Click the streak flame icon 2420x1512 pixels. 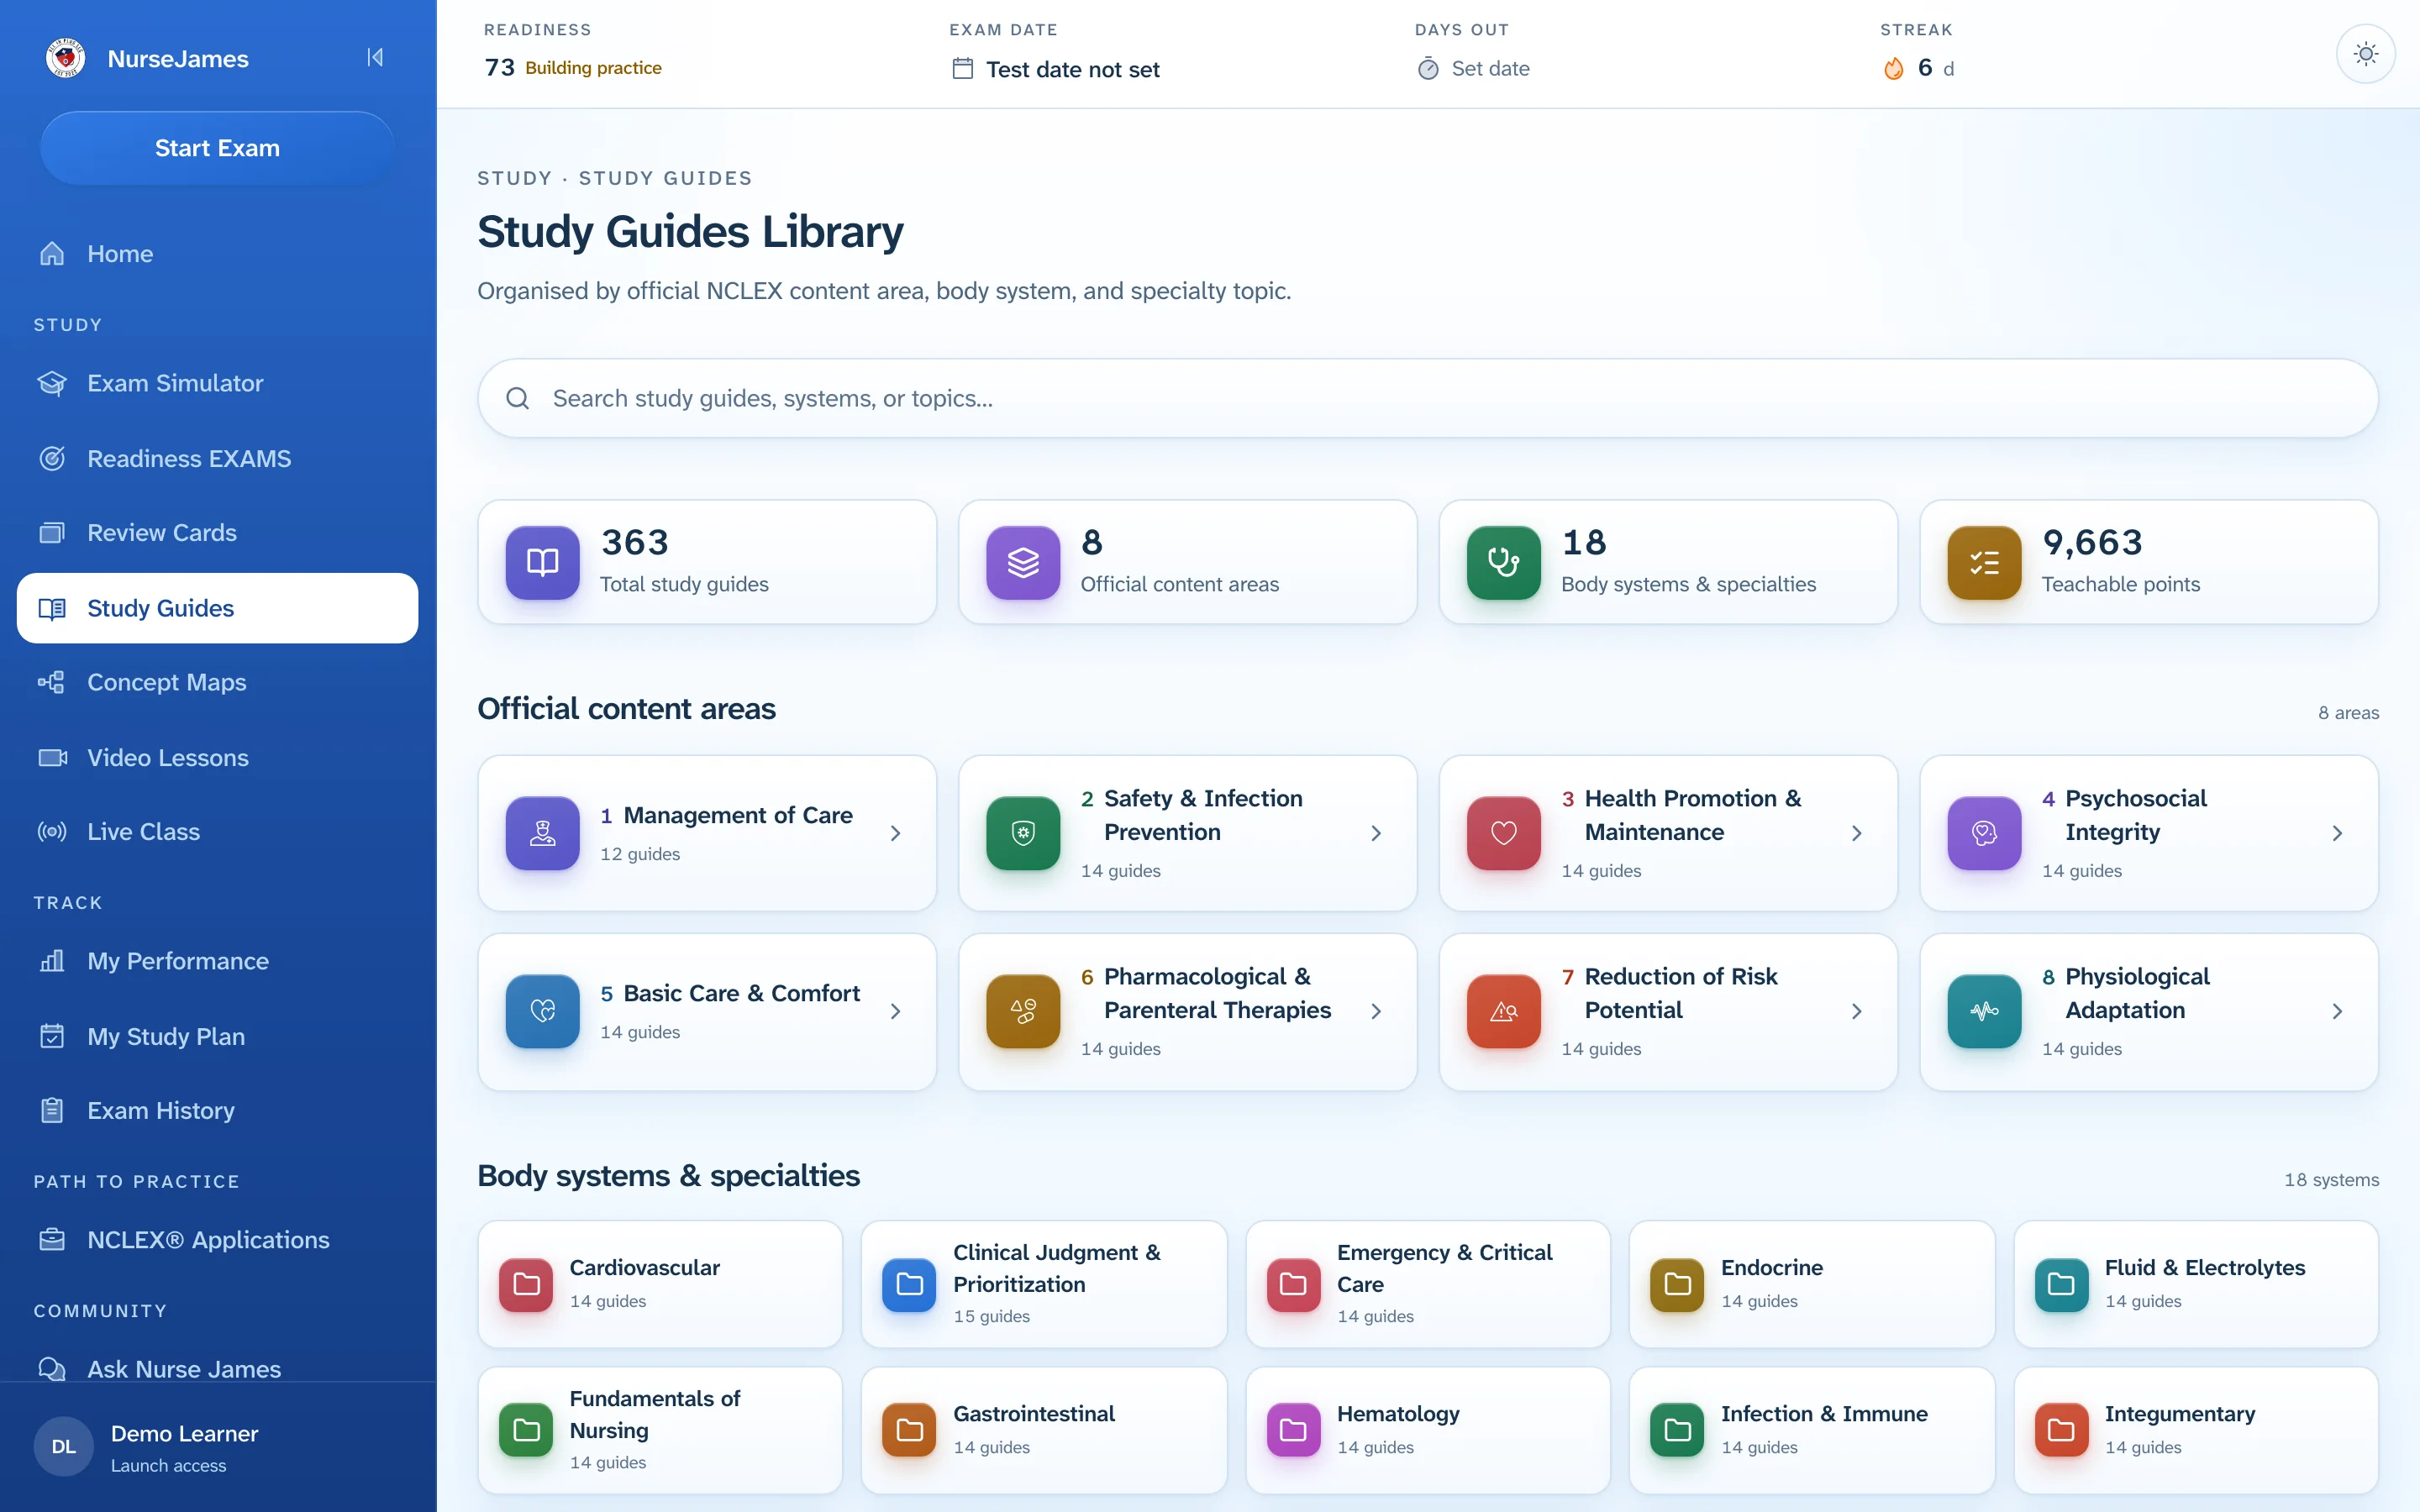(x=1893, y=68)
